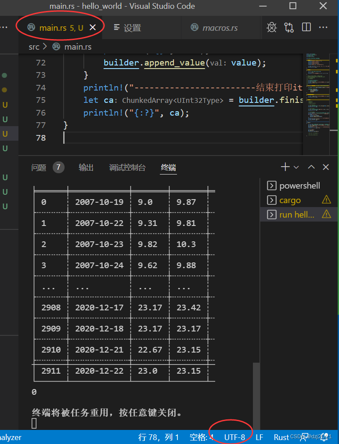Image resolution: width=339 pixels, height=444 pixels.
Task: Click the run hell... terminal icon
Action: click(x=271, y=215)
